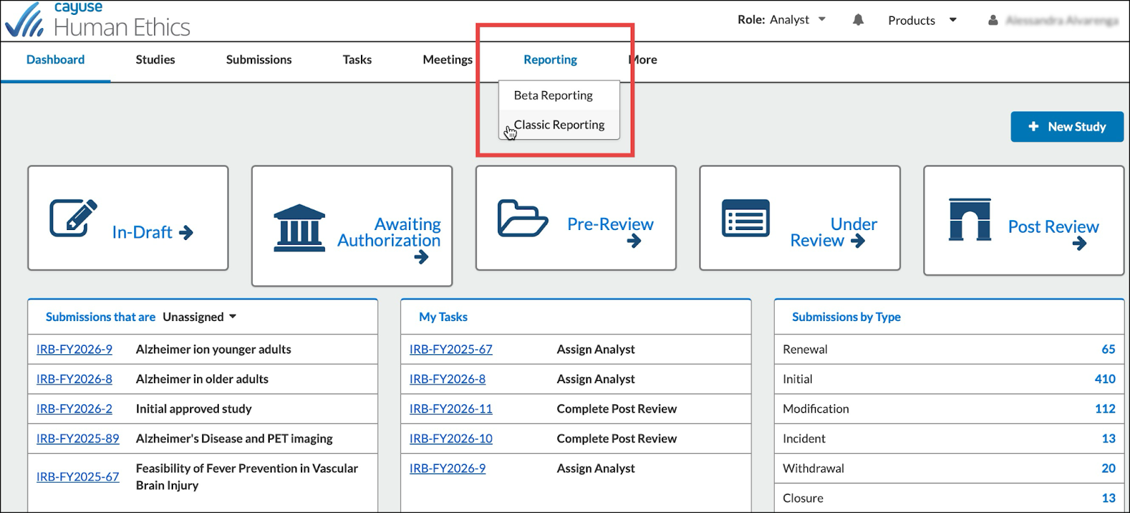
Task: Open the In-Draft submissions card
Action: pos(128,218)
